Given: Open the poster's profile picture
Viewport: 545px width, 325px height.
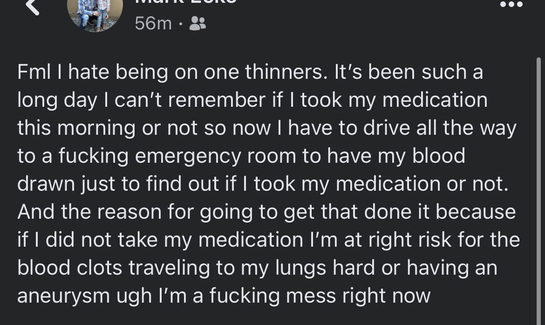Looking at the screenshot, I should click(95, 14).
